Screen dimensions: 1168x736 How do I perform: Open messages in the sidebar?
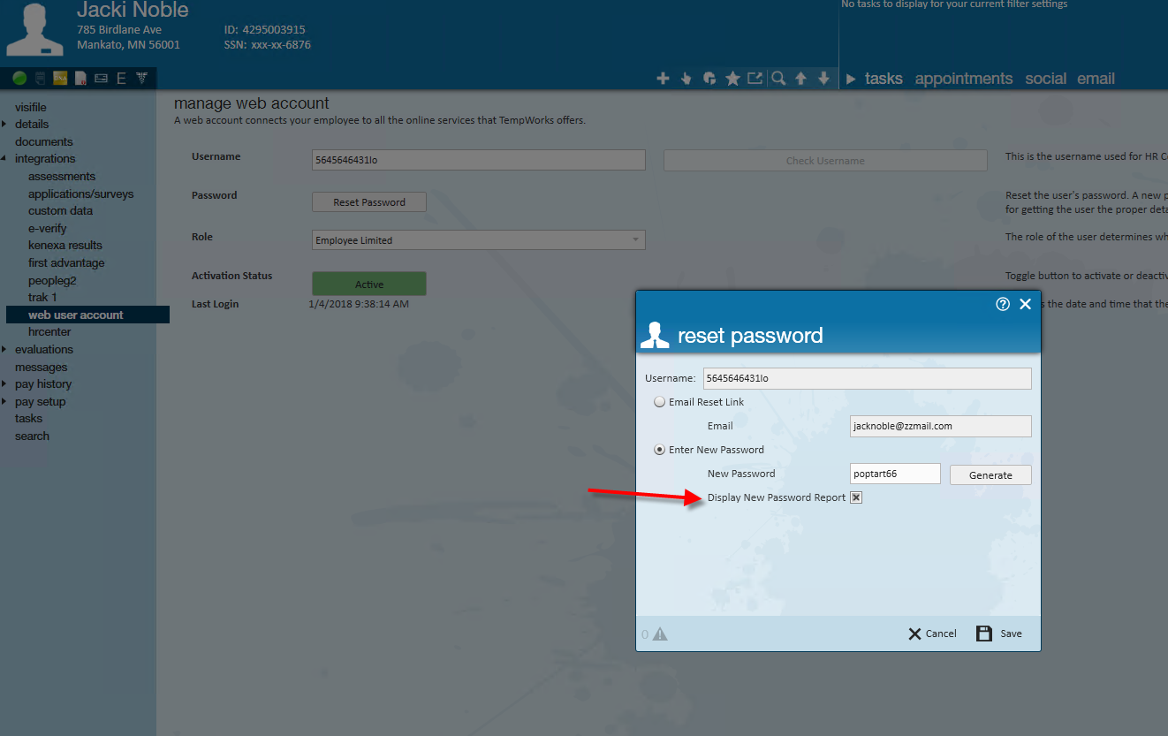(x=42, y=367)
